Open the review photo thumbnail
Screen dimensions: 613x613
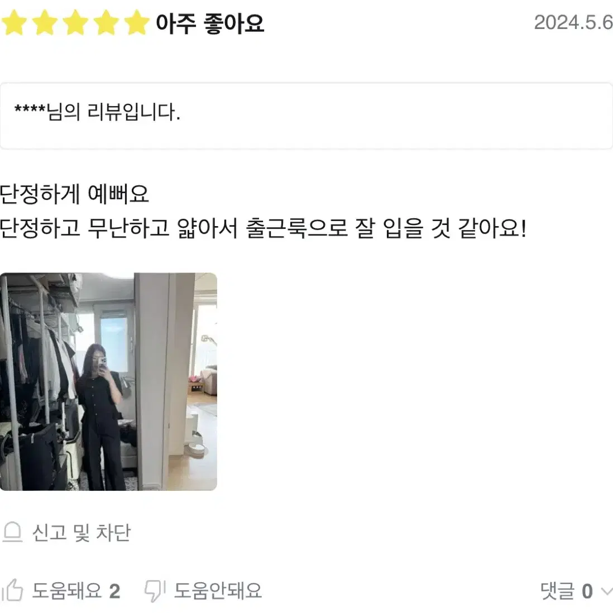108,381
